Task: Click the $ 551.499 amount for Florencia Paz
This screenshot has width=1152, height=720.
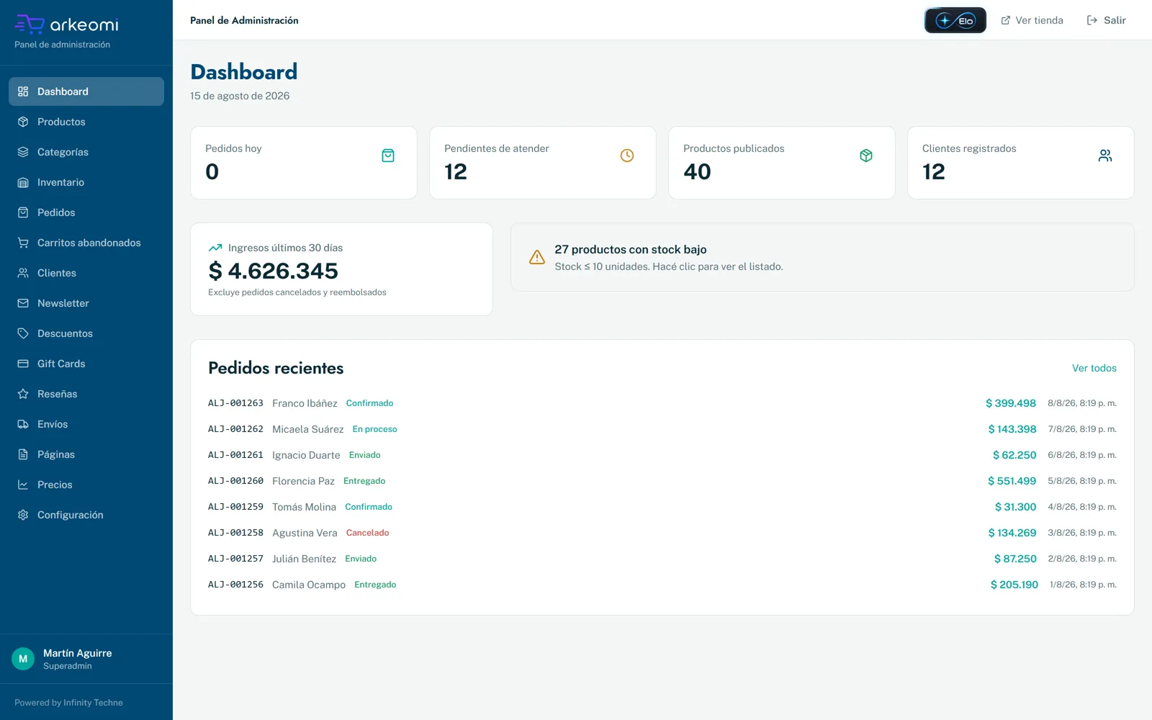Action: tap(1012, 481)
